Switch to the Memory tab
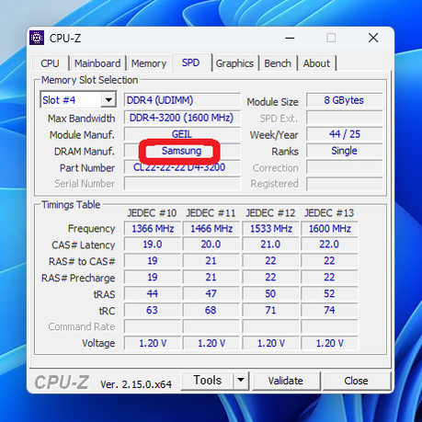Viewport: 422px width, 422px height. click(149, 63)
